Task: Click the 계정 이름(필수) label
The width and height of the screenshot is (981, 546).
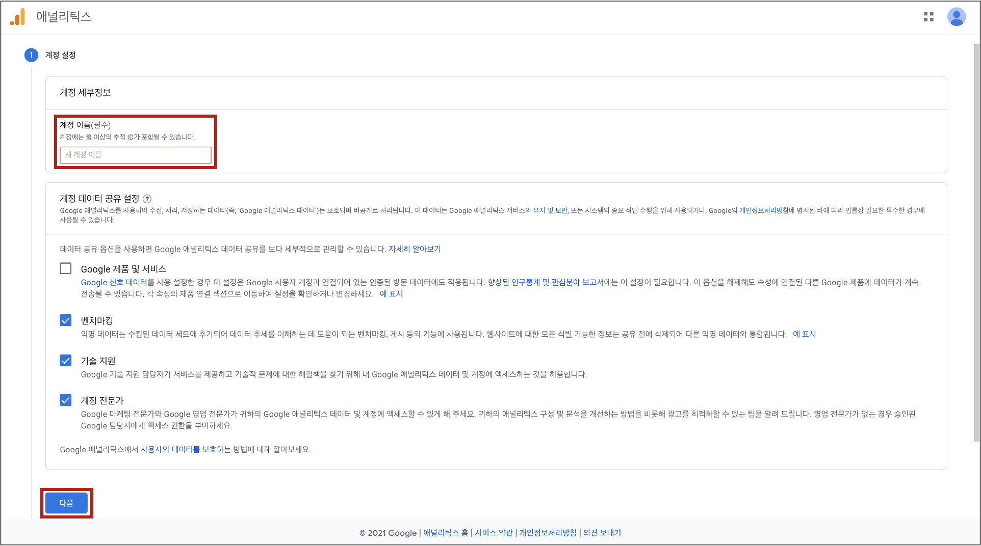Action: (x=85, y=125)
